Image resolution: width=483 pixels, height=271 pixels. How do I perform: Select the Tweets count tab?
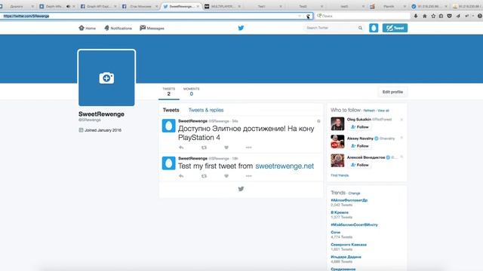click(169, 92)
